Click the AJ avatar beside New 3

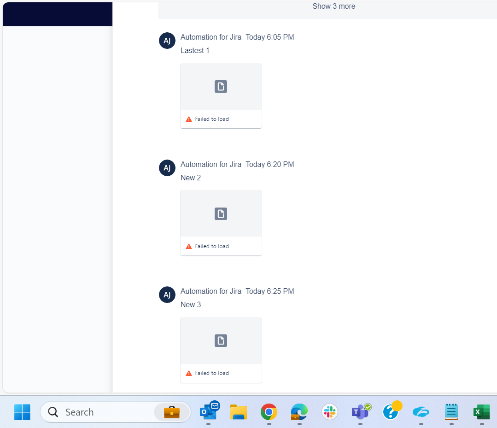(167, 295)
